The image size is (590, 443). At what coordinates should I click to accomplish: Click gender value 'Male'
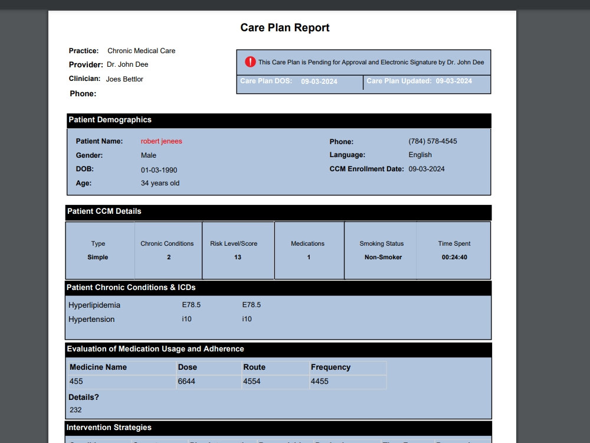(x=149, y=155)
